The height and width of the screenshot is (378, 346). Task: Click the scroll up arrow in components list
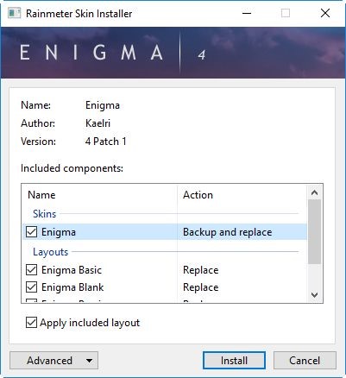(314, 192)
